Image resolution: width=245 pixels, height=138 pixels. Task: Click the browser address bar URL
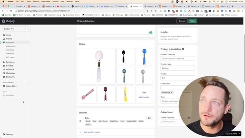click(x=44, y=11)
